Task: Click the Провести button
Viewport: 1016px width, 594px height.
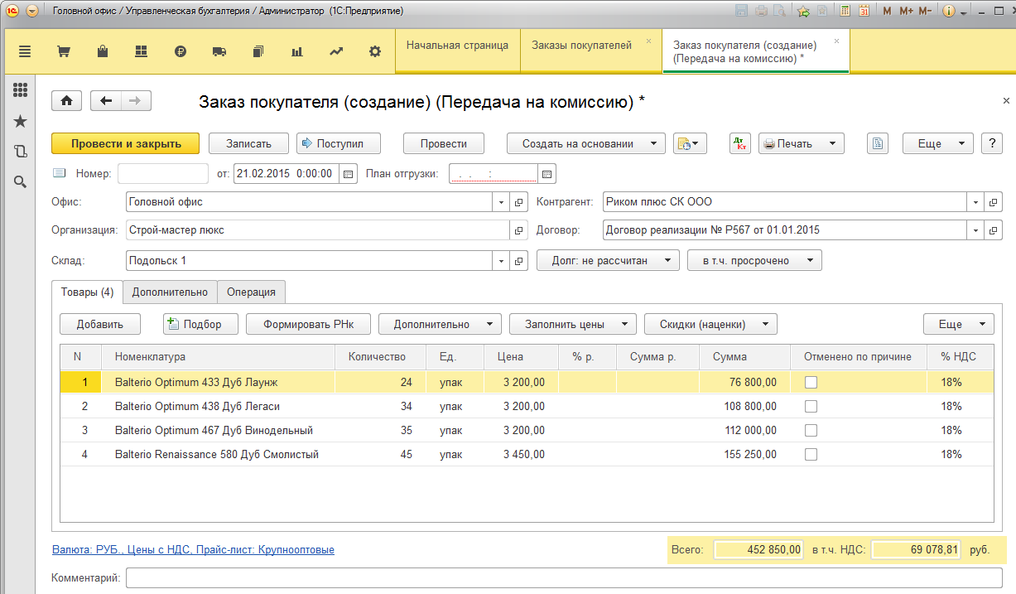Action: pyautogui.click(x=444, y=143)
